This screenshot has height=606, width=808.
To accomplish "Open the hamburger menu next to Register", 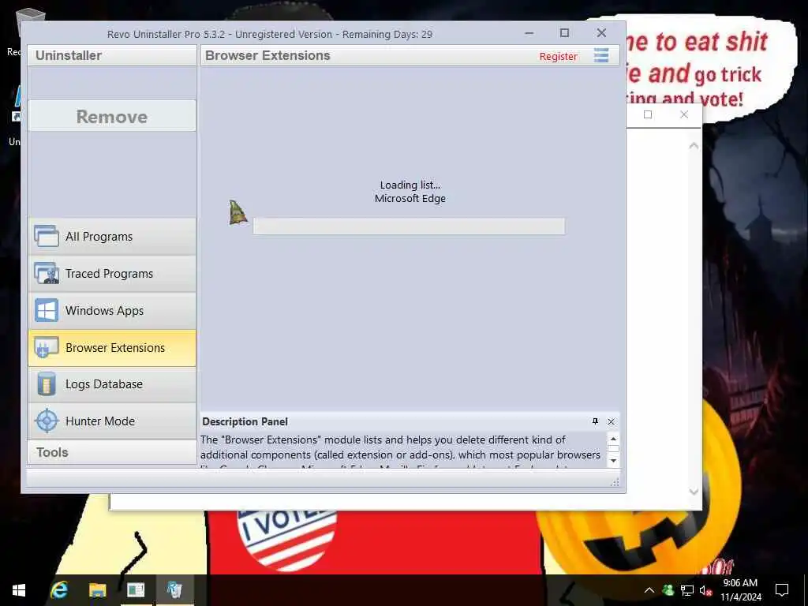I will click(600, 55).
